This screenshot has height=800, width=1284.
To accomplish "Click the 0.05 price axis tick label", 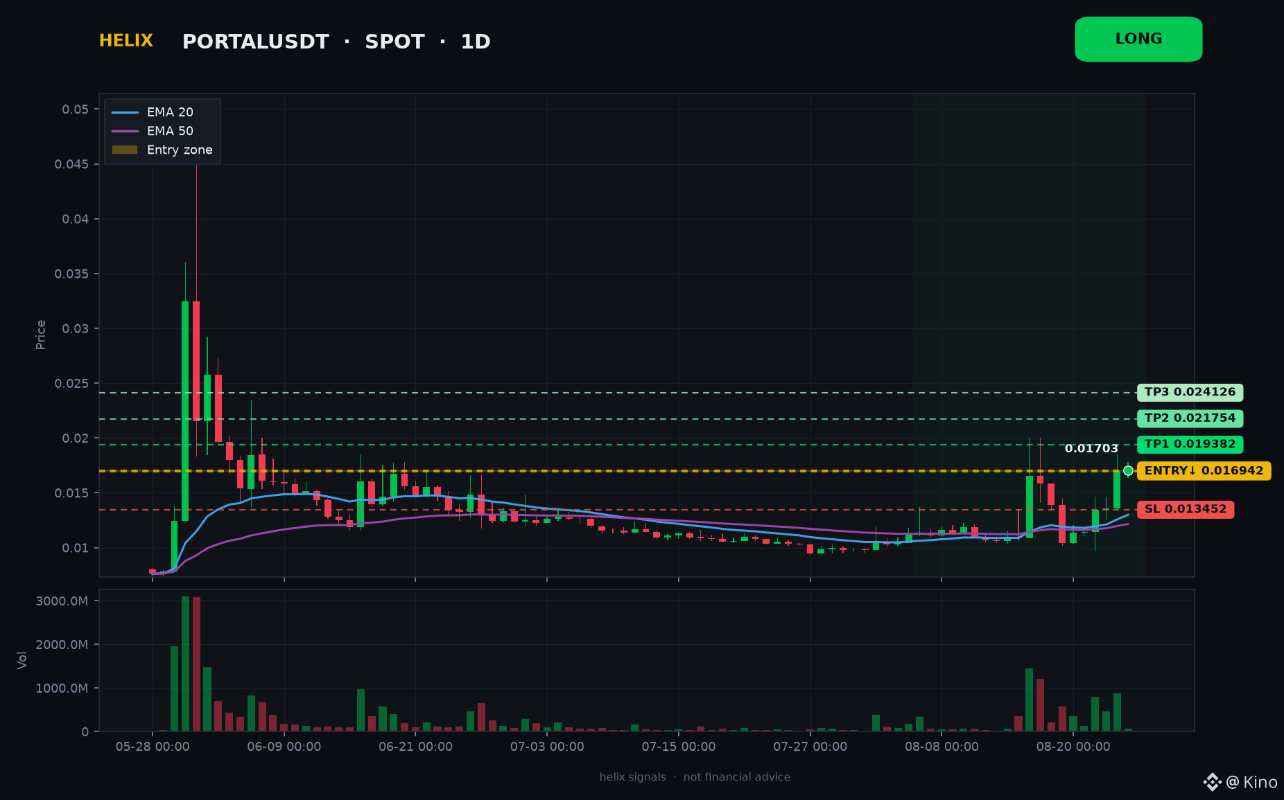I will click(76, 109).
